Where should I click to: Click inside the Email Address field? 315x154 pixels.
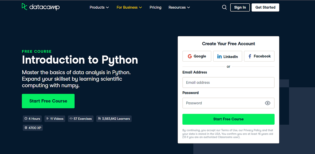click(x=228, y=82)
